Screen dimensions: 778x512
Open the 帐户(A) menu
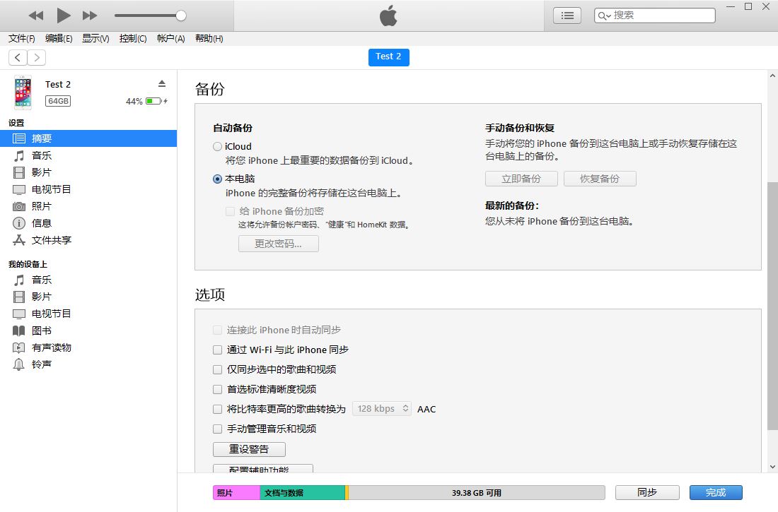tap(170, 39)
